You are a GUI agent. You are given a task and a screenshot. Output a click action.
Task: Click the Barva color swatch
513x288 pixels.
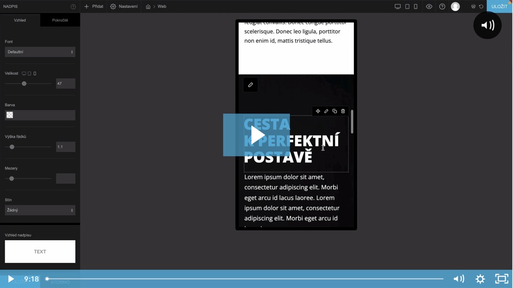(x=10, y=115)
